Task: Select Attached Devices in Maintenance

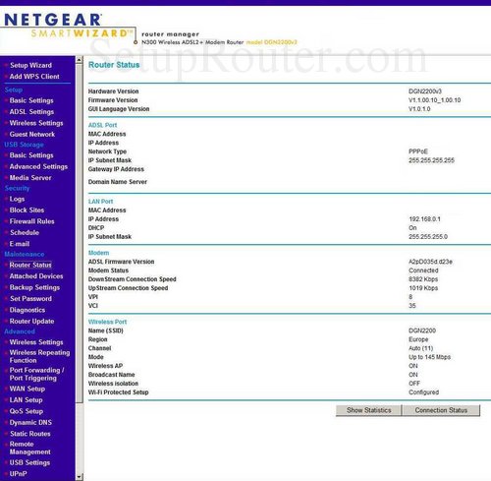Action: [36, 276]
